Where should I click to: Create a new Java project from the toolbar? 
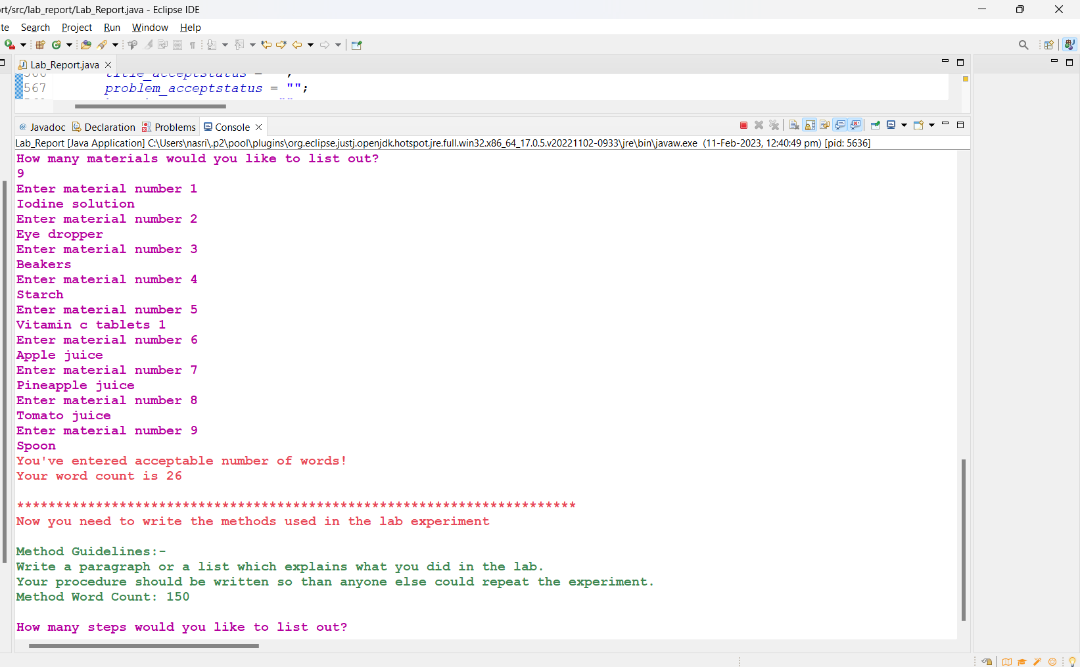[x=40, y=45]
